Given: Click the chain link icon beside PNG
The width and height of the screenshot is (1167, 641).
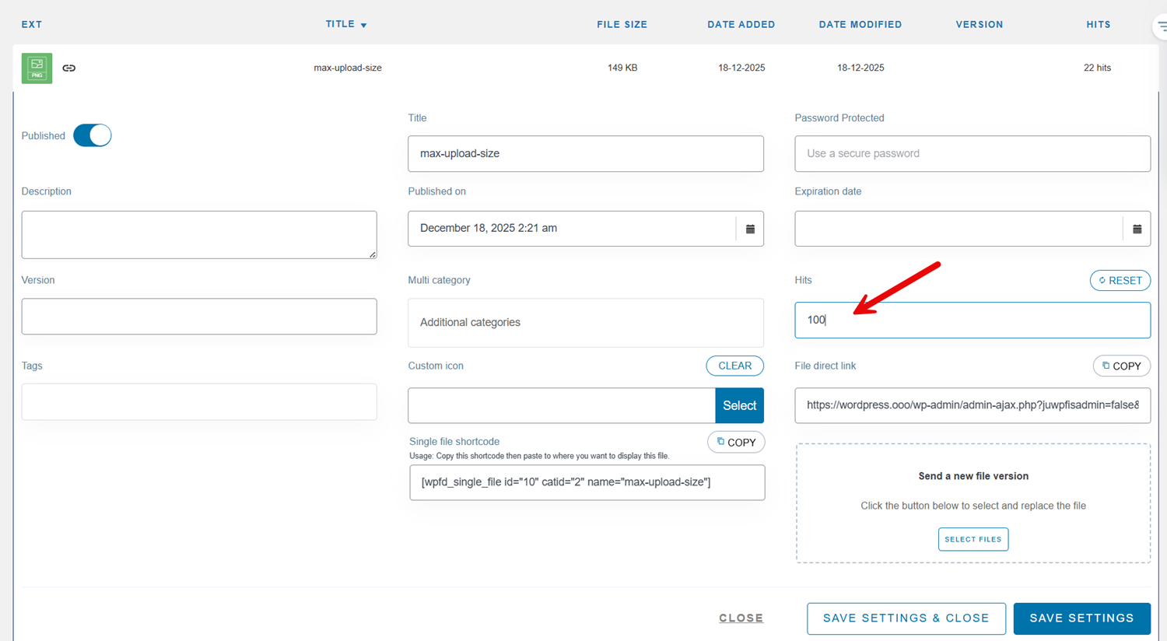Looking at the screenshot, I should coord(69,68).
